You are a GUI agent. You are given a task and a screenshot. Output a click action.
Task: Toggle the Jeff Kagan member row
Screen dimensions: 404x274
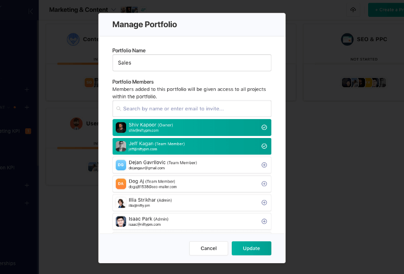[192, 146]
